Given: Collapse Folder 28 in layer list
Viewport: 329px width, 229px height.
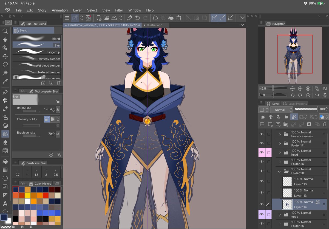Looking at the screenshot, I should [x=279, y=171].
